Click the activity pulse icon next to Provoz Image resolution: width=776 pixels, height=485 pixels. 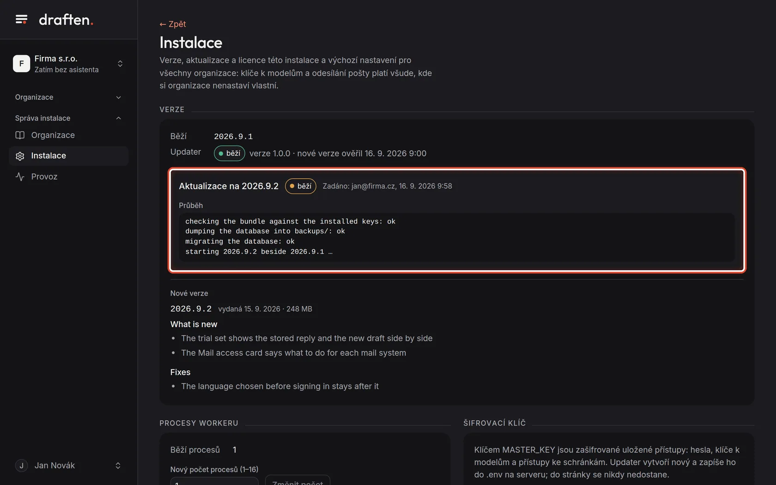pyautogui.click(x=20, y=177)
